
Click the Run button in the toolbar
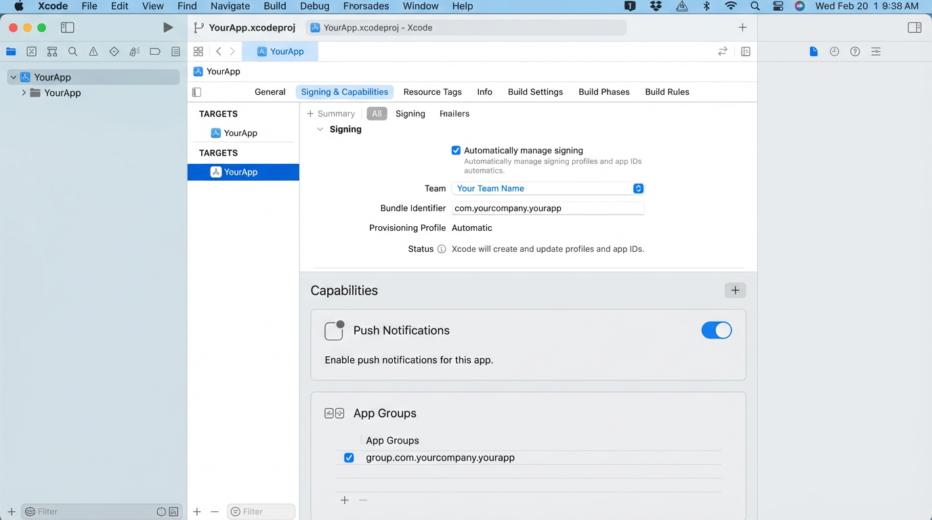(167, 27)
